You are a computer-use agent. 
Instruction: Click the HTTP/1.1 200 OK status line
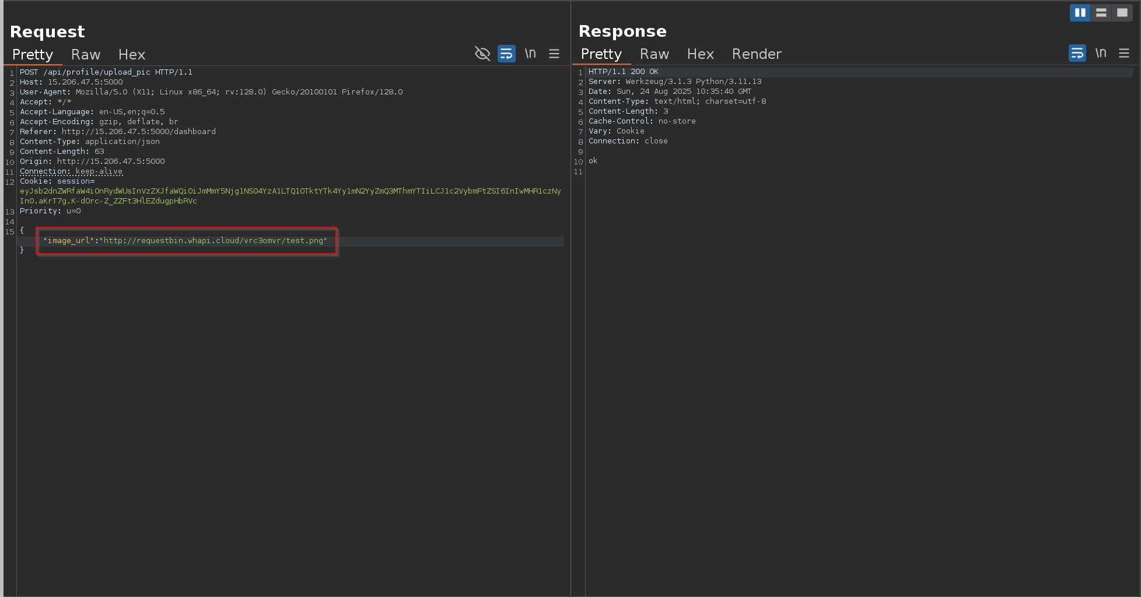tap(623, 72)
